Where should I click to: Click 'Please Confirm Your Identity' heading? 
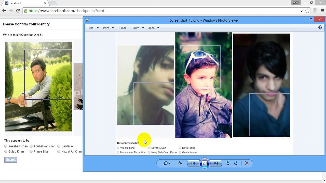click(26, 24)
